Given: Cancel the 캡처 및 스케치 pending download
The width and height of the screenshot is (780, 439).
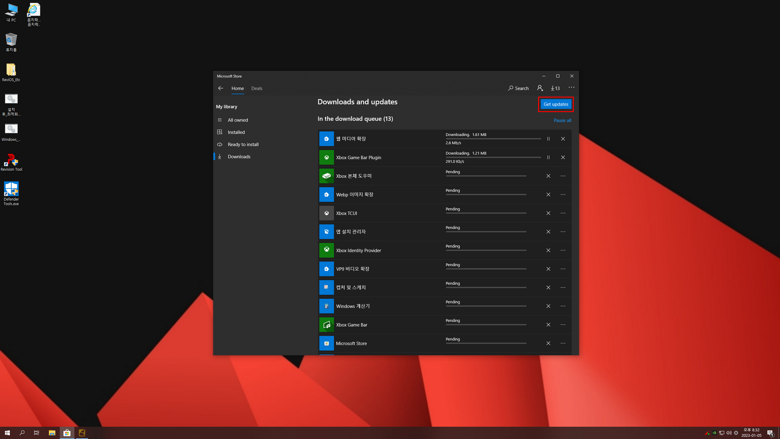Looking at the screenshot, I should (548, 288).
